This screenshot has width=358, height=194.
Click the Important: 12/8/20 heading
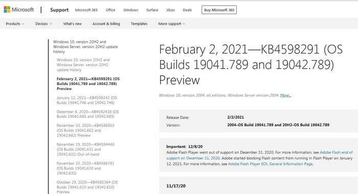click(184, 147)
